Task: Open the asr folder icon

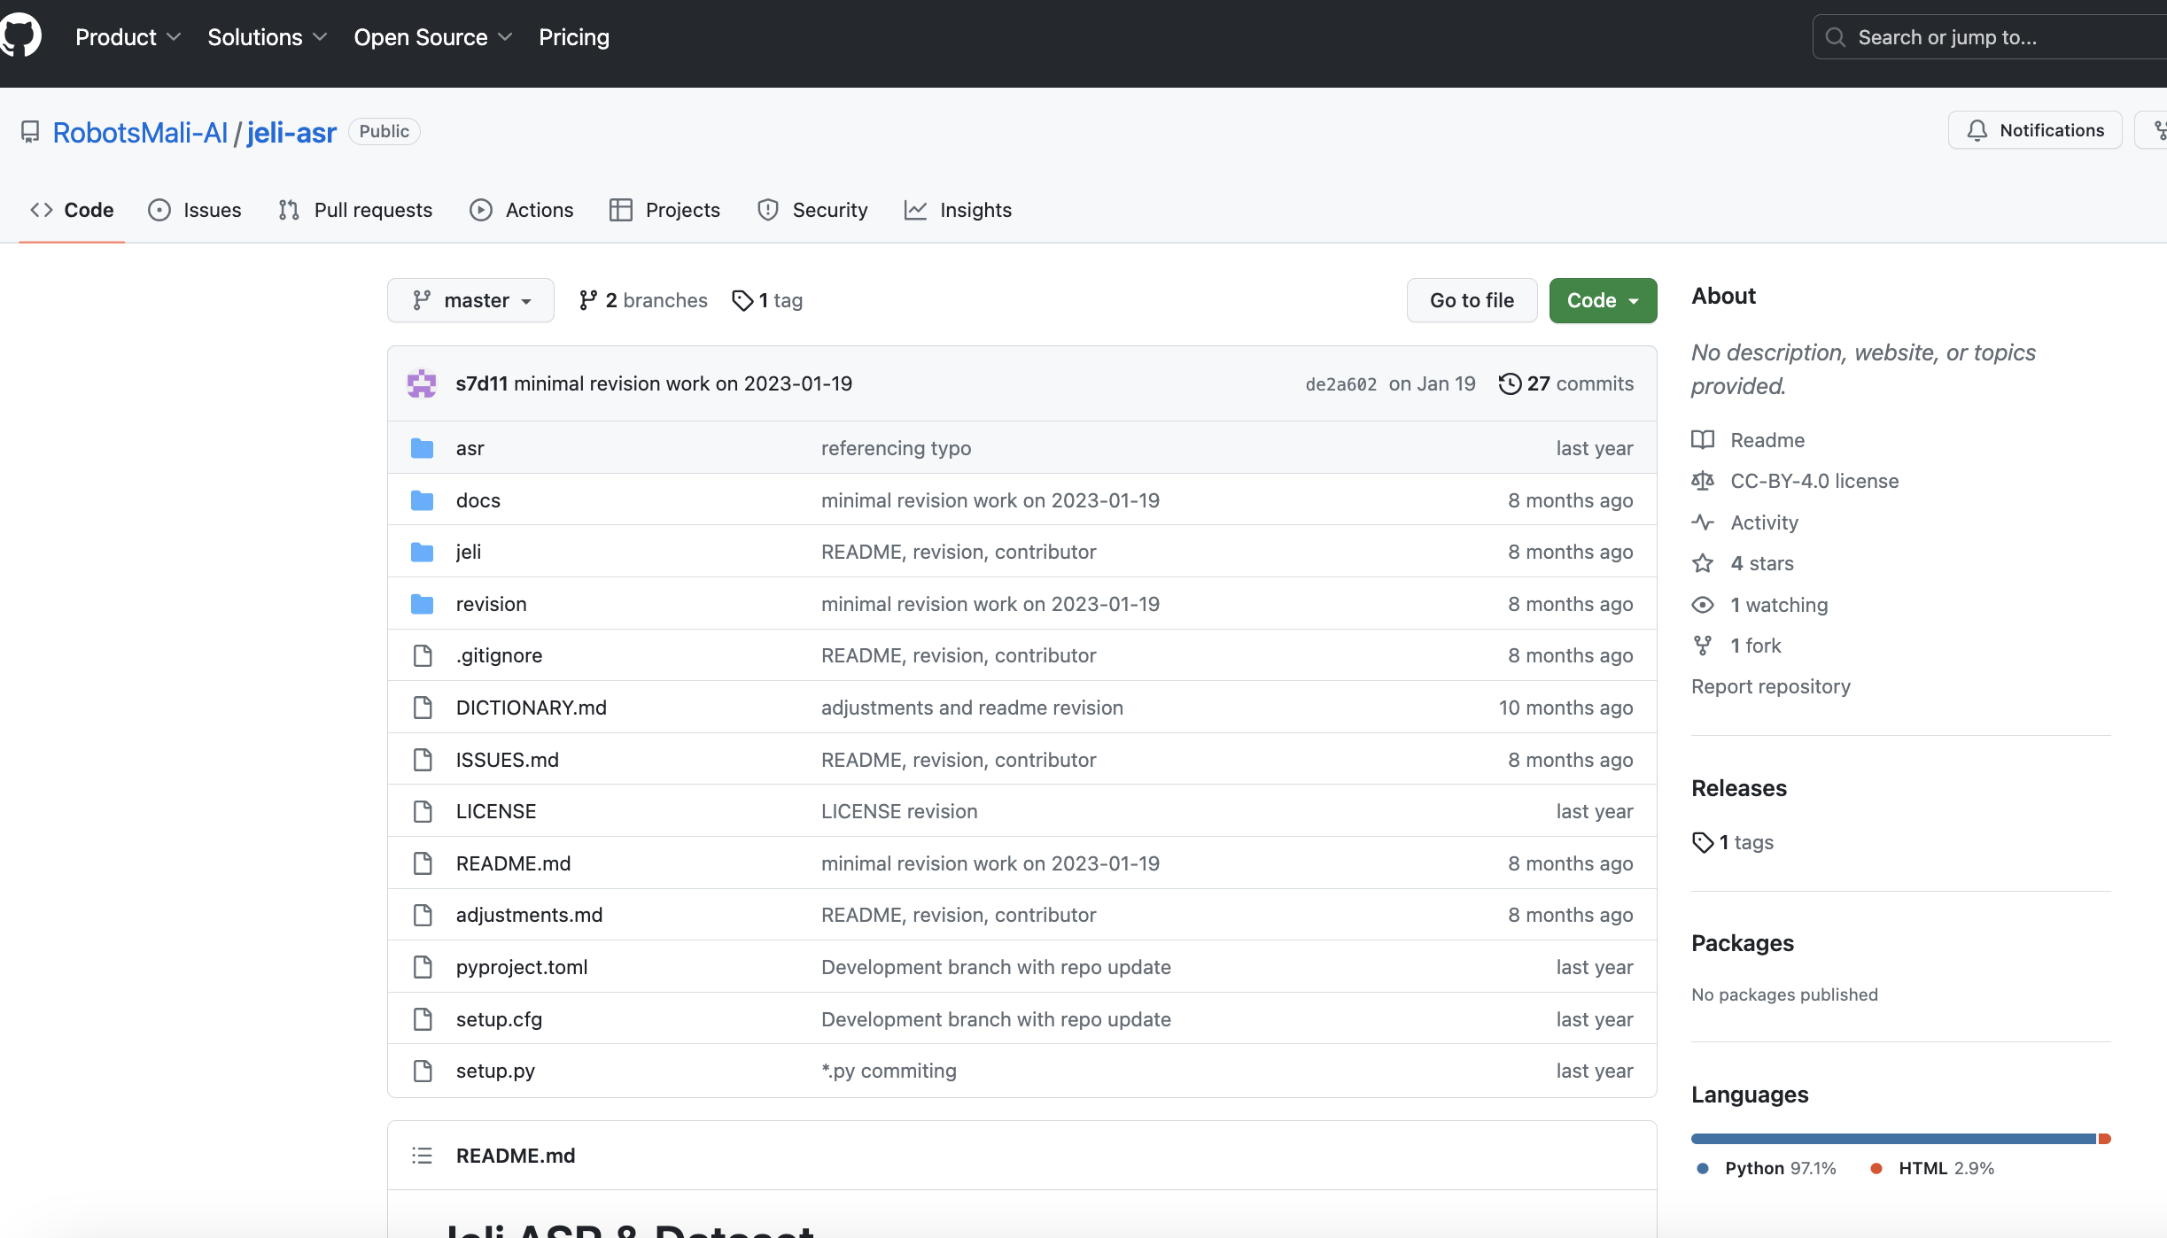Action: (x=423, y=448)
